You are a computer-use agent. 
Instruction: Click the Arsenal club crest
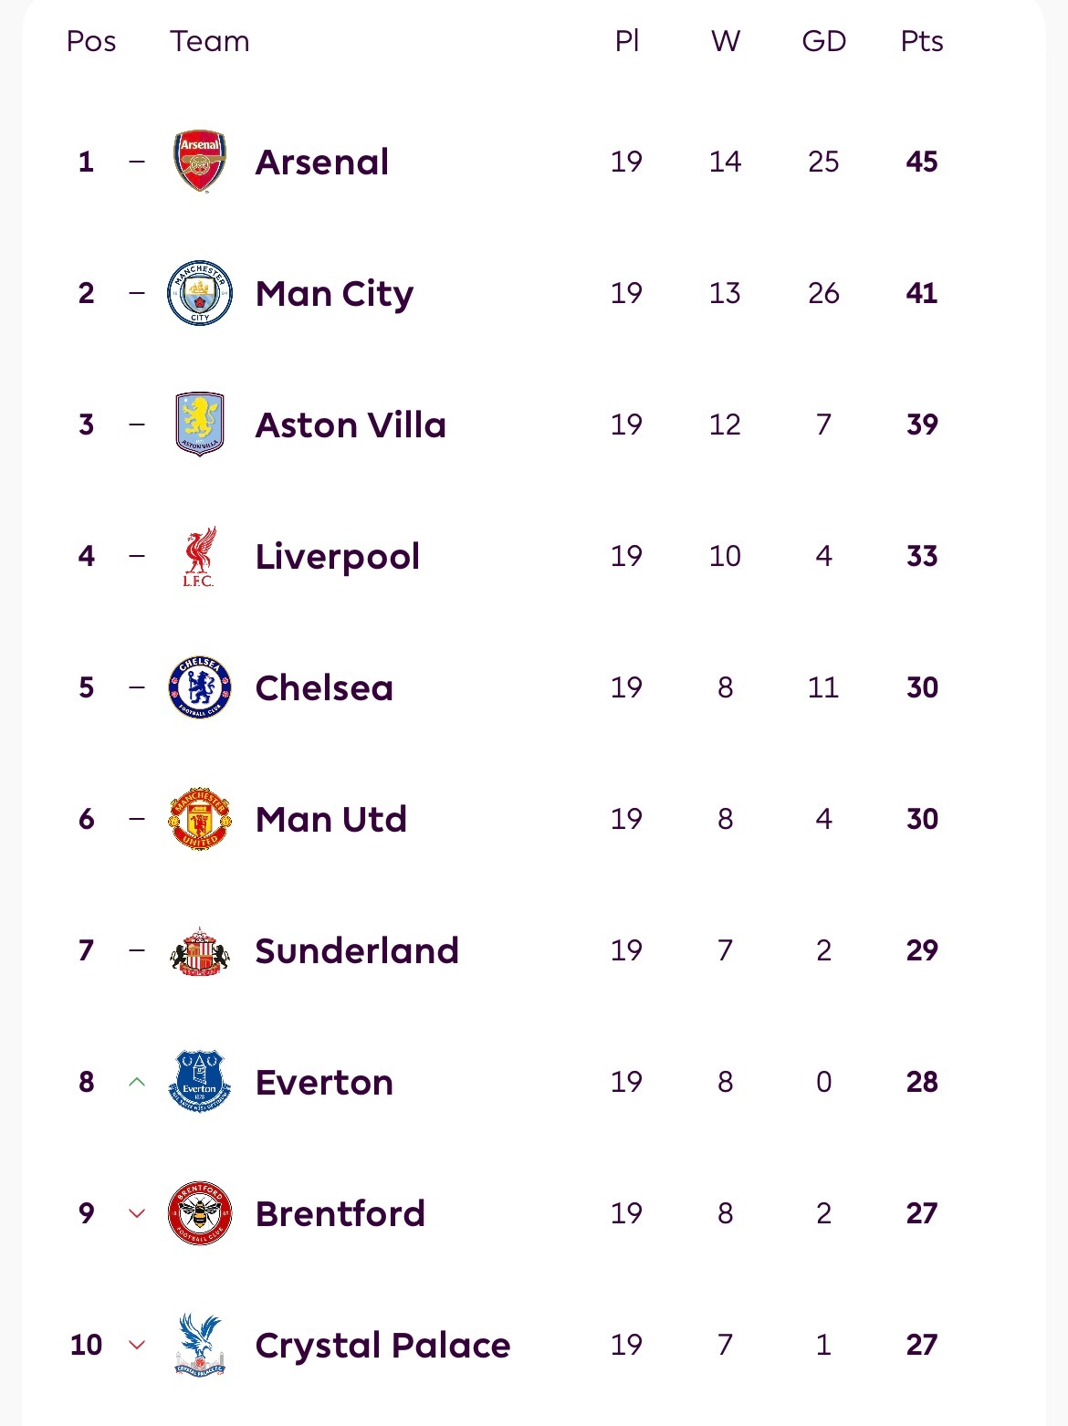[x=200, y=162]
